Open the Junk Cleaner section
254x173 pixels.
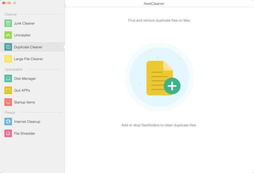click(24, 23)
